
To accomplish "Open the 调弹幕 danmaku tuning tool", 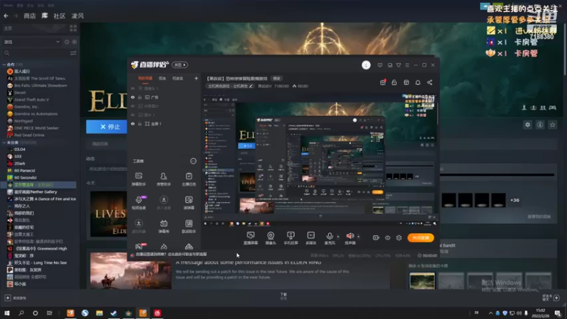I will [189, 203].
